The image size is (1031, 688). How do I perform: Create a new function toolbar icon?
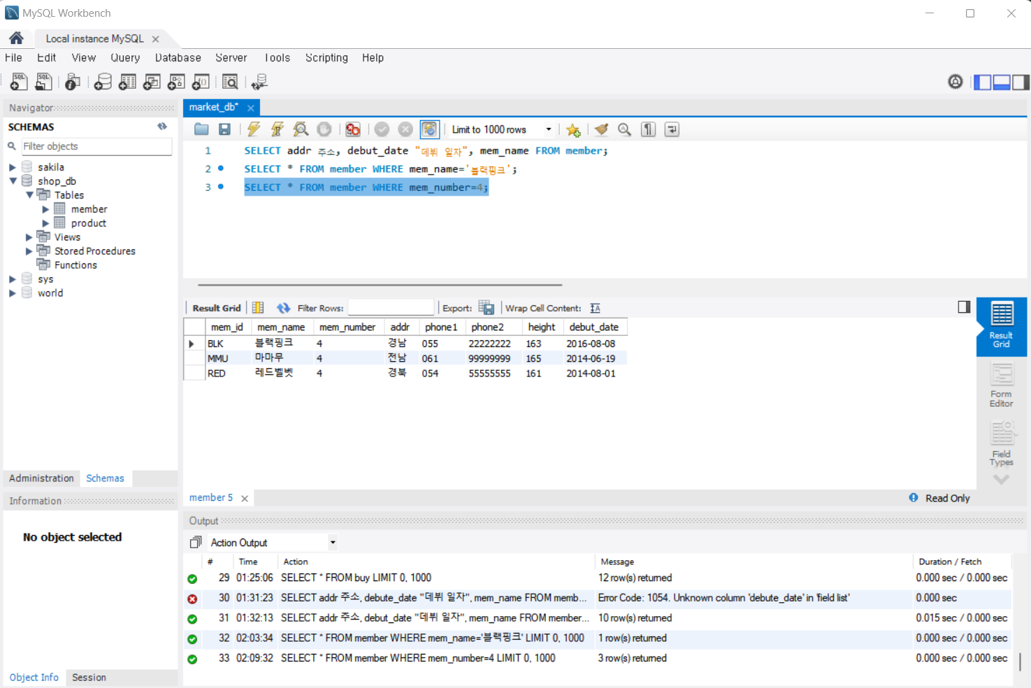[201, 82]
